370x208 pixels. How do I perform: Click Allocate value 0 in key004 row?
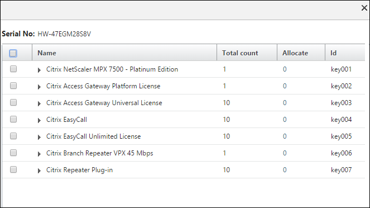coord(285,120)
